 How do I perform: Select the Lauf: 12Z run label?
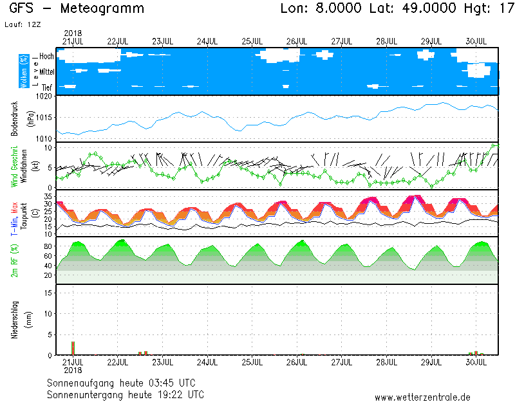21,24
